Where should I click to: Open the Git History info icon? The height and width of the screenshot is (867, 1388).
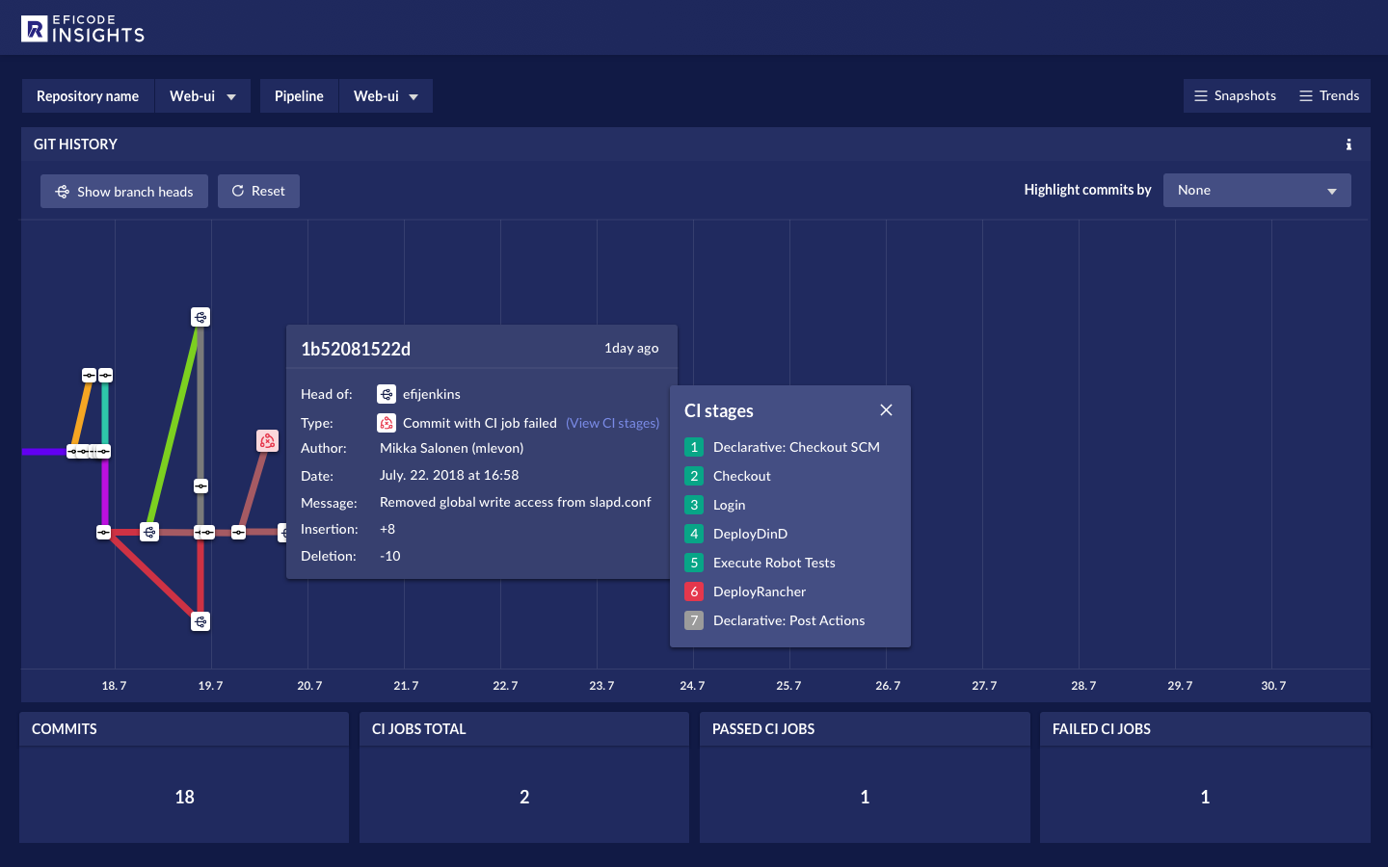point(1348,144)
